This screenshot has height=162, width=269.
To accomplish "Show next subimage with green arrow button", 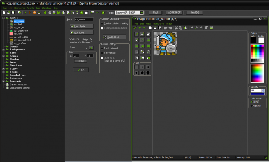I will pos(91,48).
